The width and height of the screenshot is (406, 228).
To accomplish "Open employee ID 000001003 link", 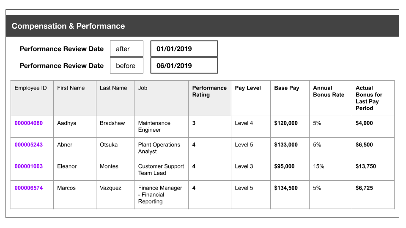I will 28,166.
